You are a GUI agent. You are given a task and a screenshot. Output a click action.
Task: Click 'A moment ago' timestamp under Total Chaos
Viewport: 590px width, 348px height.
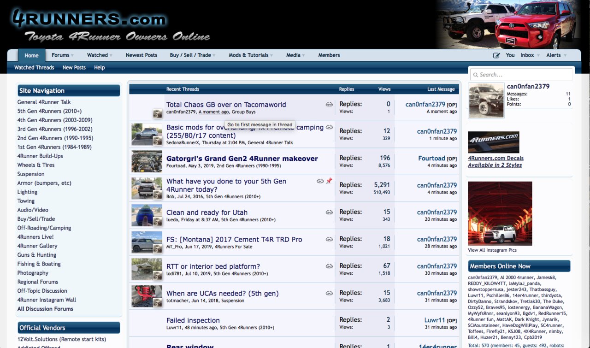point(214,112)
